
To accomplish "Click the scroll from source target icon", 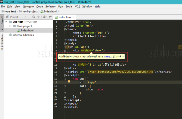I will click(x=34, y=17).
